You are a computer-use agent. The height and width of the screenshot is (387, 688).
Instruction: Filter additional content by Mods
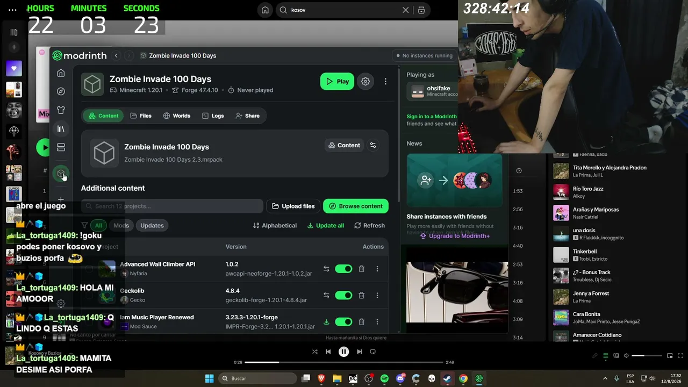121,226
